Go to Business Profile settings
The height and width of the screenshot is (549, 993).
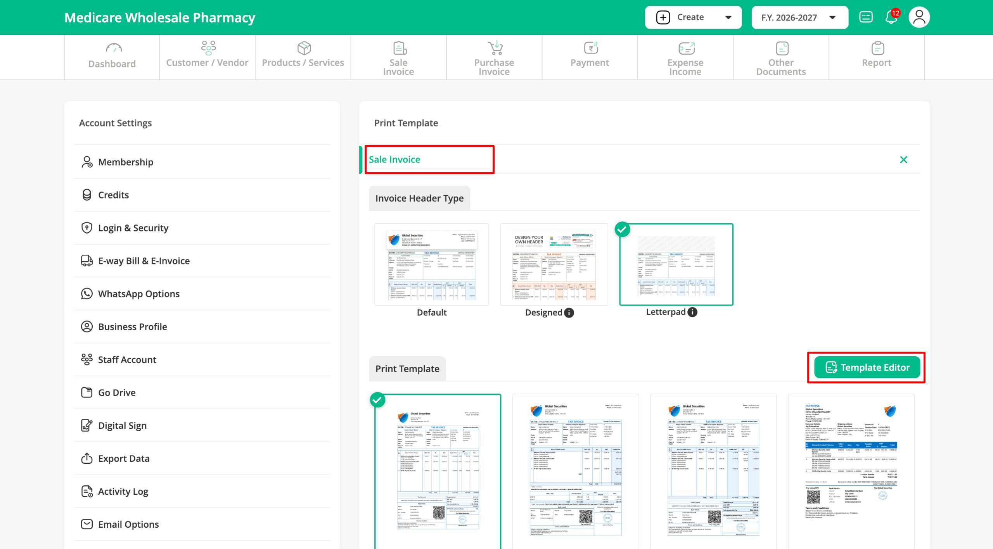[132, 327]
